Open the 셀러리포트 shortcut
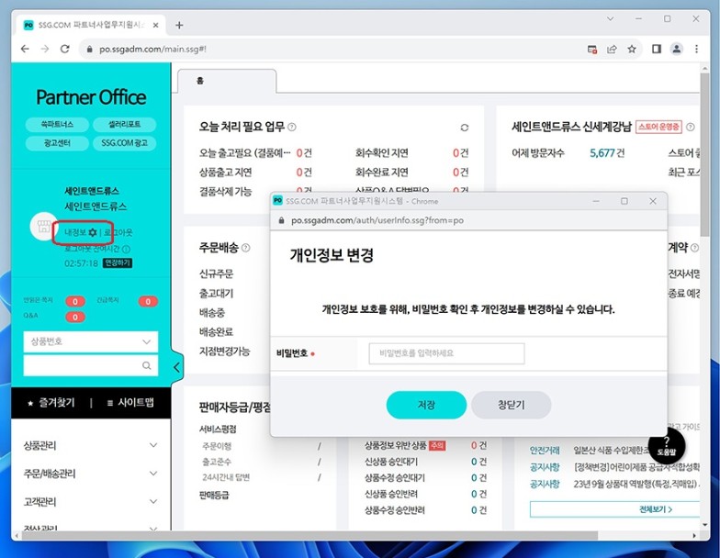720x558 pixels. coord(125,125)
